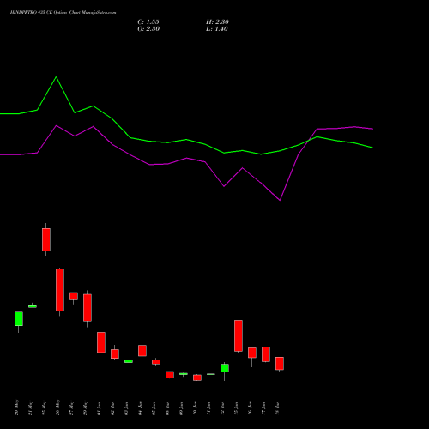Click the 17 Jun date label
This screenshot has width=429, height=429.
pyautogui.click(x=263, y=408)
